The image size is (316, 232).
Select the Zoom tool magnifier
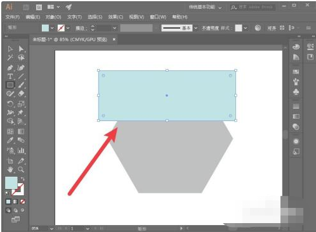click(x=21, y=169)
